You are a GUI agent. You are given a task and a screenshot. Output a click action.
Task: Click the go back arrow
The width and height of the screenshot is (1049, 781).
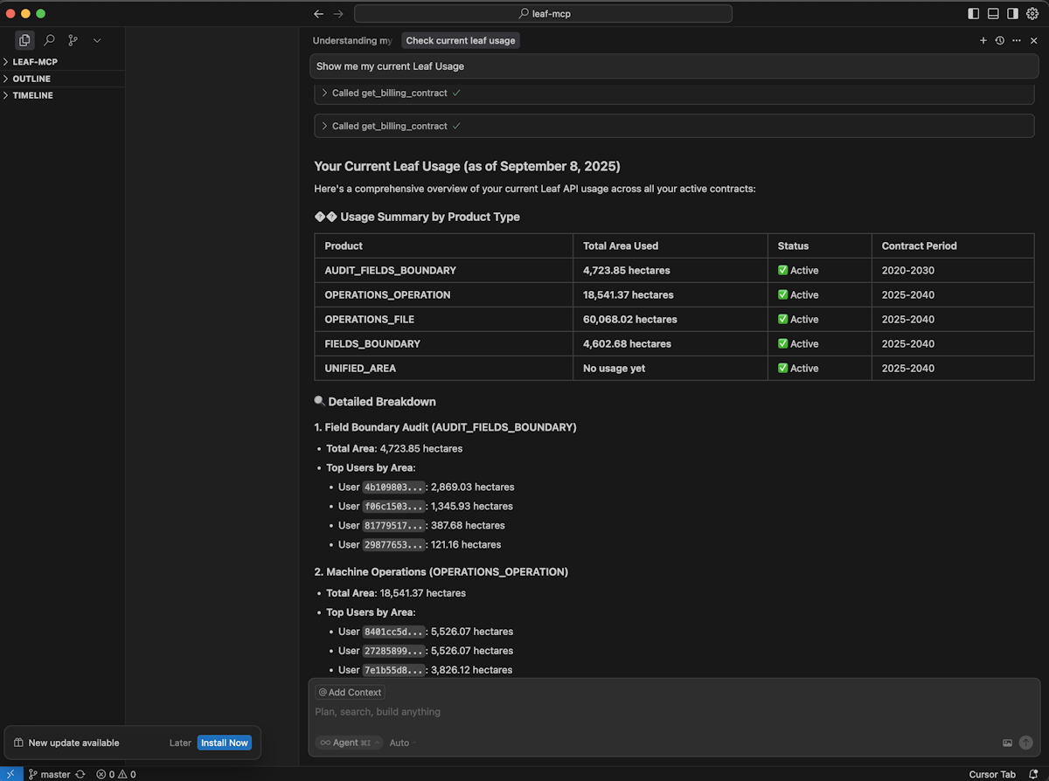click(318, 14)
